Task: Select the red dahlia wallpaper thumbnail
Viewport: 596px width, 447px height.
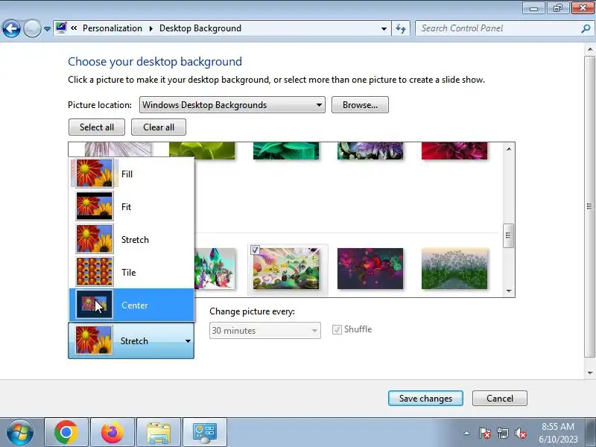Action: tap(454, 150)
